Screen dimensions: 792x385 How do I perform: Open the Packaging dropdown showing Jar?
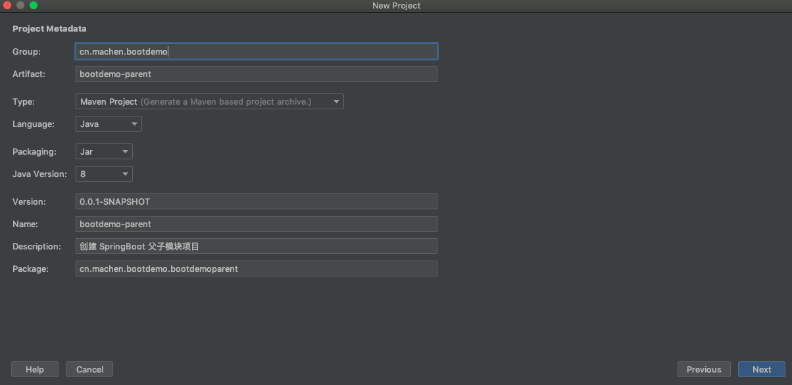pos(104,151)
